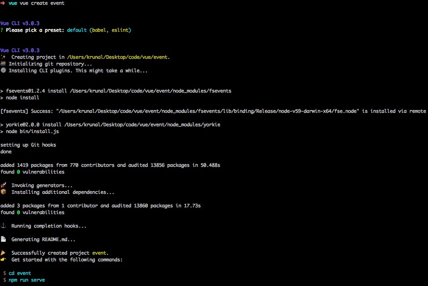Select the "default" preset text in cyan
The width and height of the screenshot is (428, 286).
click(77, 30)
